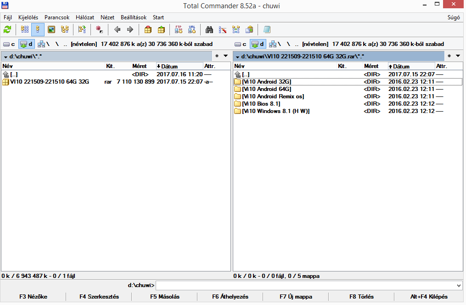Open the Nézet menu
The width and height of the screenshot is (466, 305).
[x=107, y=17]
